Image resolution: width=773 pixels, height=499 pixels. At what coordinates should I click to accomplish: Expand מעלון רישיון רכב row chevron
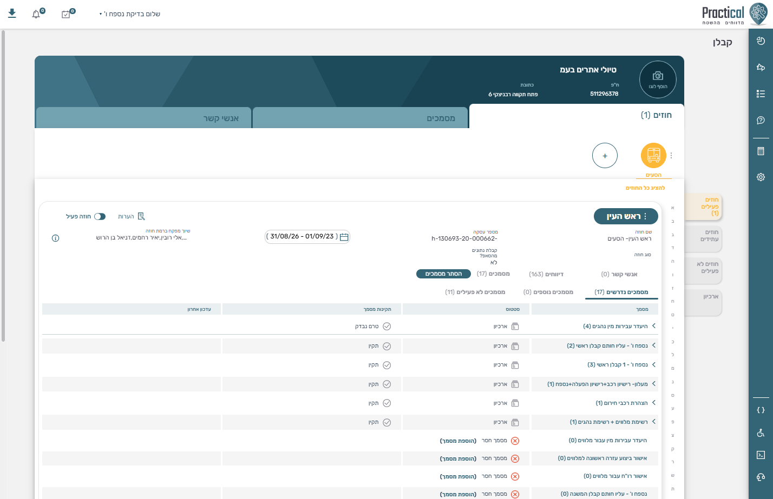pyautogui.click(x=654, y=384)
